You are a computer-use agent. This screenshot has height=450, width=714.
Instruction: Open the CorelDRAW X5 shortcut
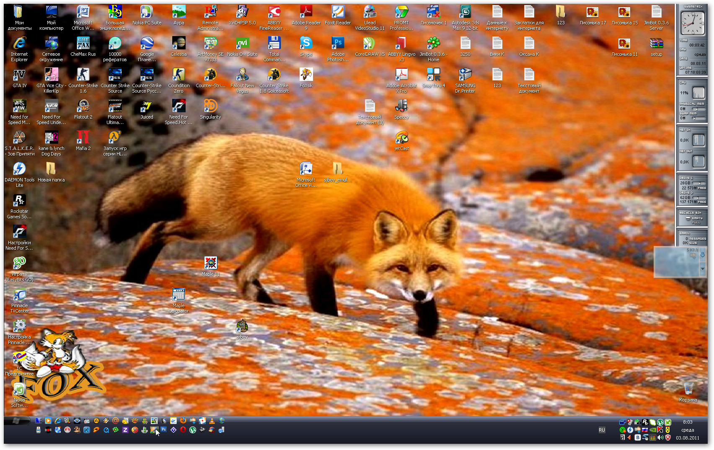[x=370, y=44]
